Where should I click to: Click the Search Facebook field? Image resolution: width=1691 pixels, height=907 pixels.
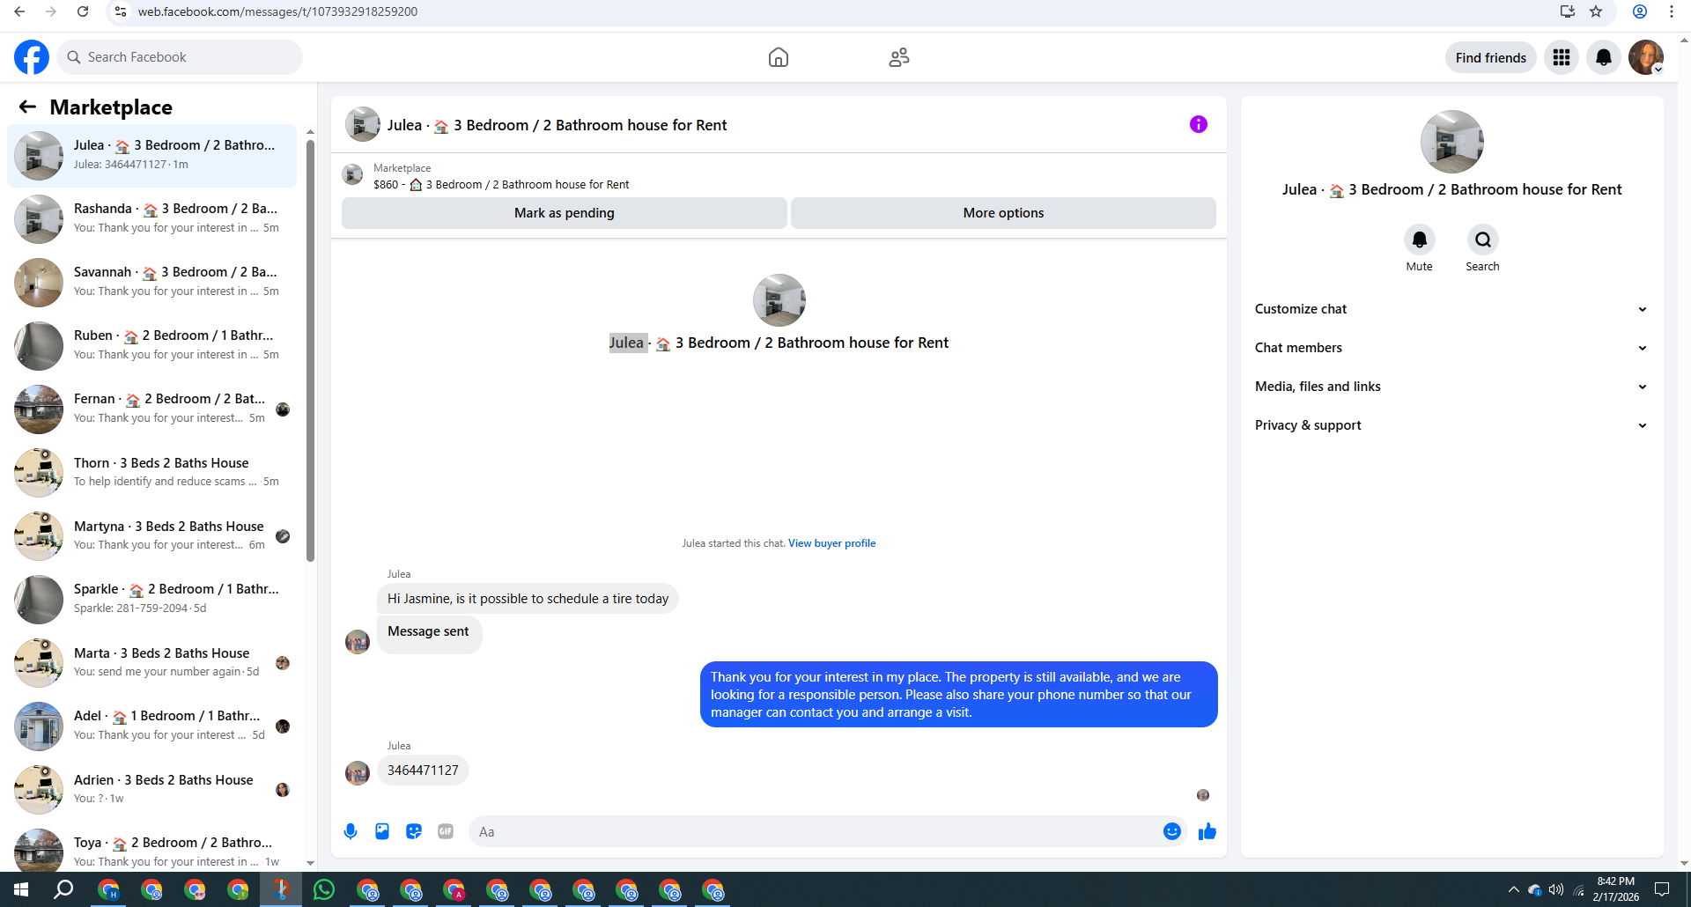point(180,57)
